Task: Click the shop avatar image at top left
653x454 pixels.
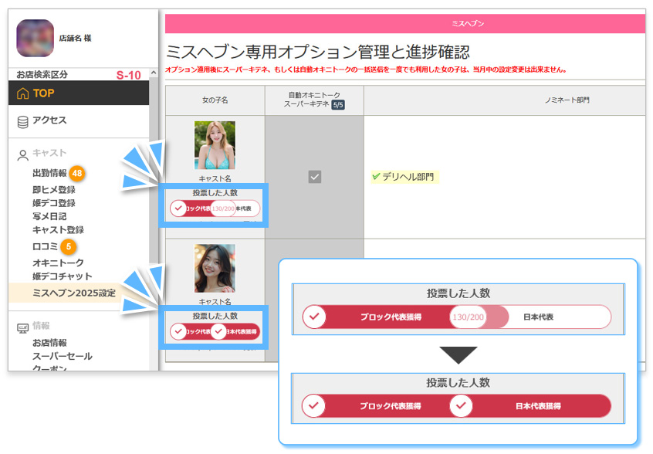Action: [35, 39]
